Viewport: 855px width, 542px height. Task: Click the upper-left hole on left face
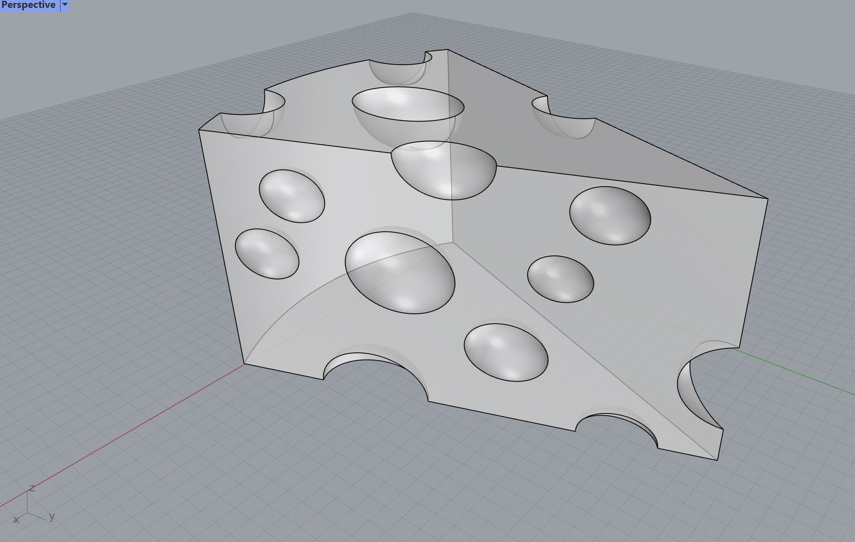click(292, 196)
